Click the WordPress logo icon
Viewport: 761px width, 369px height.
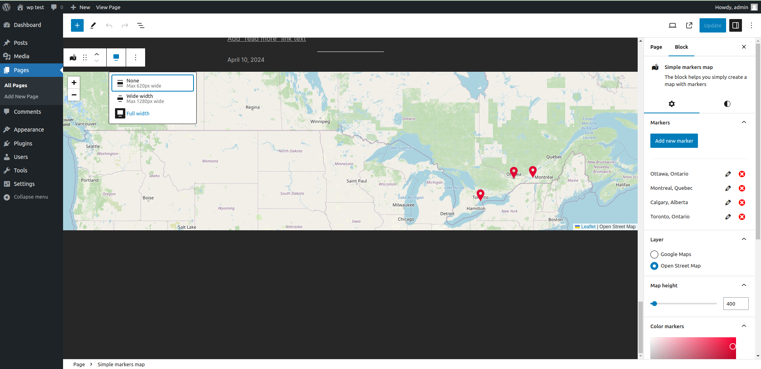click(x=6, y=7)
